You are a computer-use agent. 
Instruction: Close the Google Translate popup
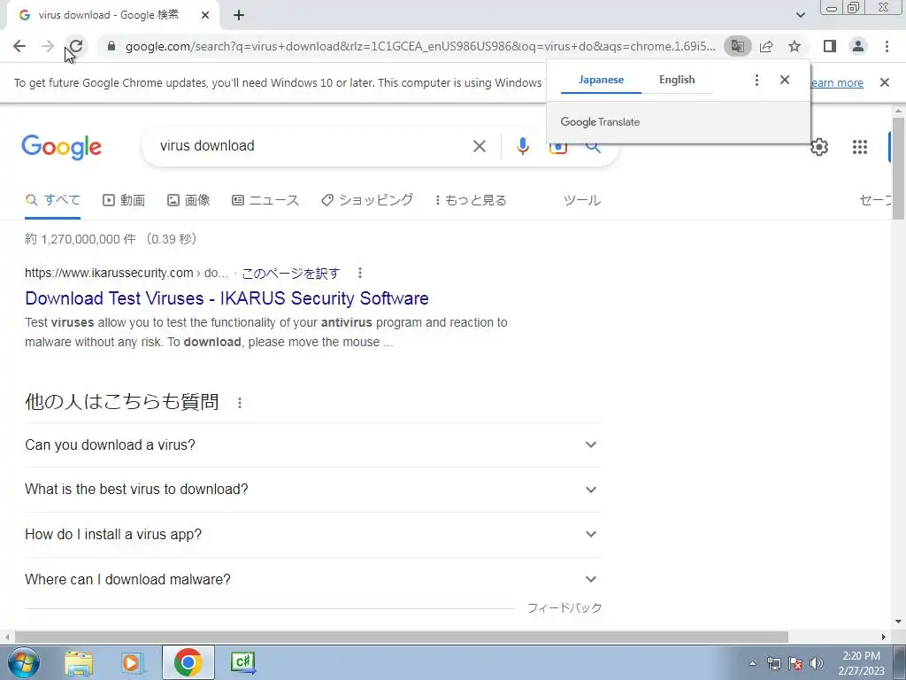[785, 80]
